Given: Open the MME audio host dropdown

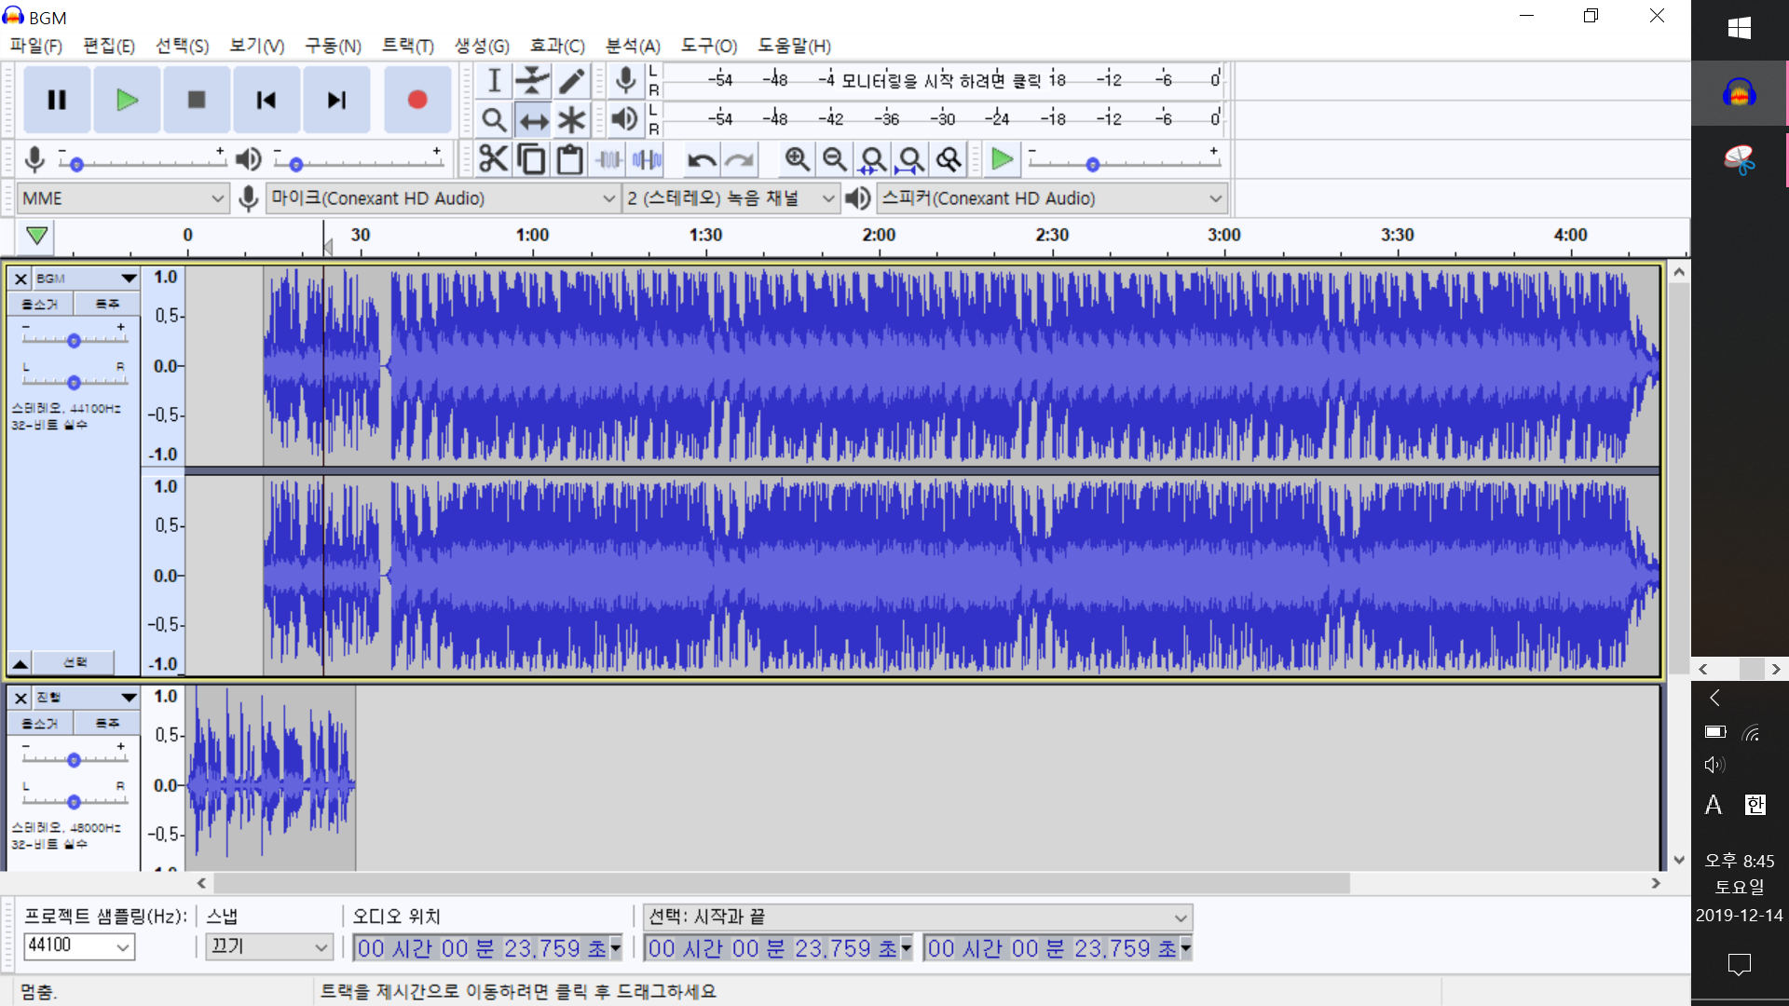Looking at the screenshot, I should tap(122, 198).
